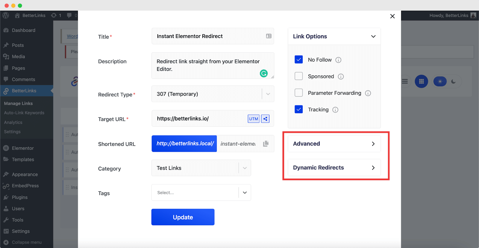Uncheck the Tracking checkbox
Viewport: 479px width, 248px height.
299,109
